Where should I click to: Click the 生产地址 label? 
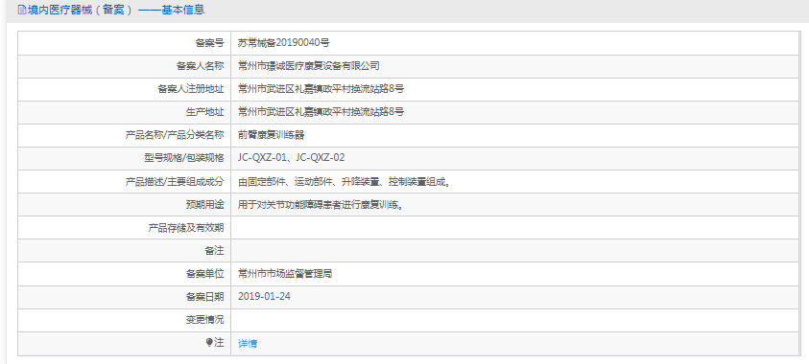pos(204,112)
